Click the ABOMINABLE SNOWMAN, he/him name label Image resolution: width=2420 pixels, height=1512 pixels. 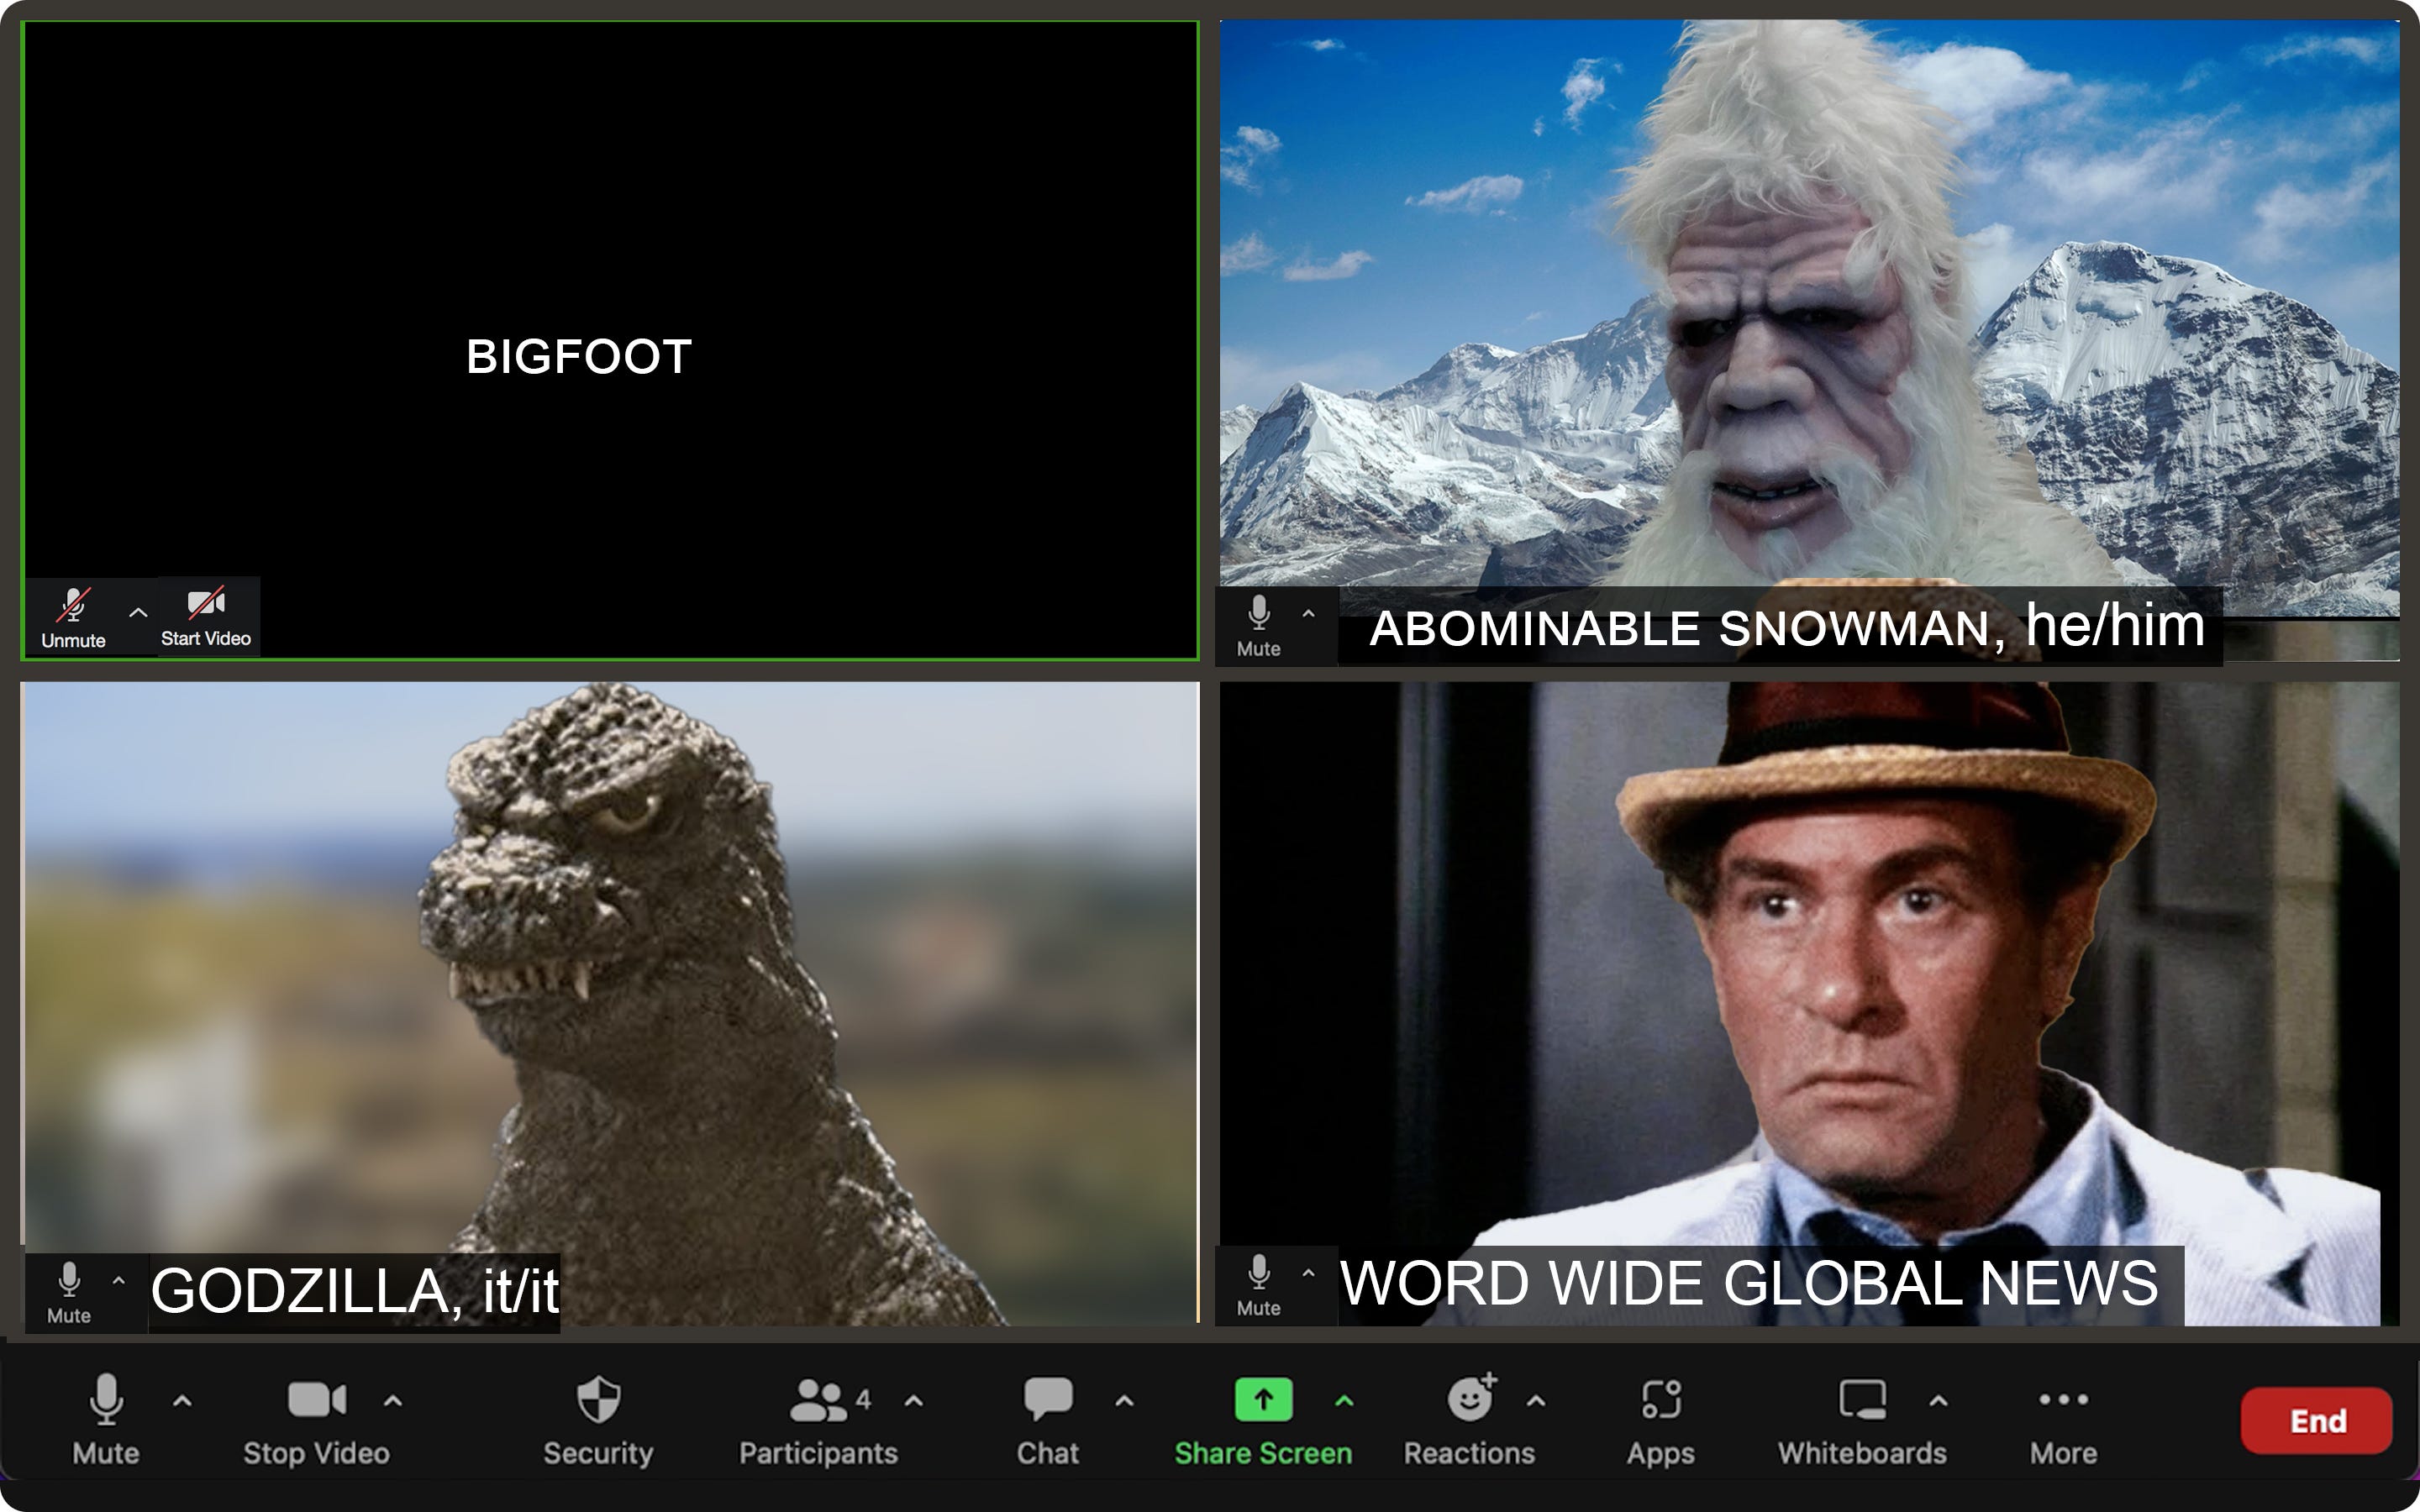click(1786, 627)
